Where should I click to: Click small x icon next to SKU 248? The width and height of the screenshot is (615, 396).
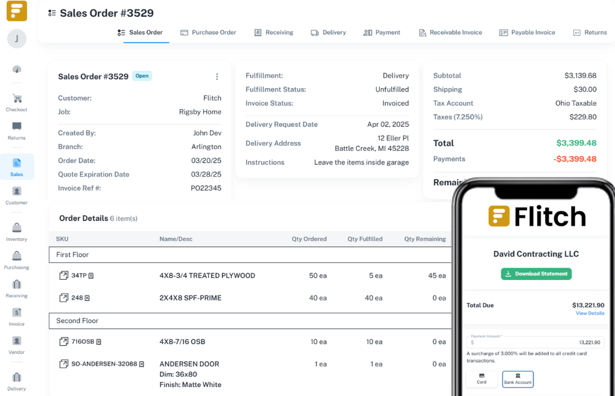coord(87,298)
